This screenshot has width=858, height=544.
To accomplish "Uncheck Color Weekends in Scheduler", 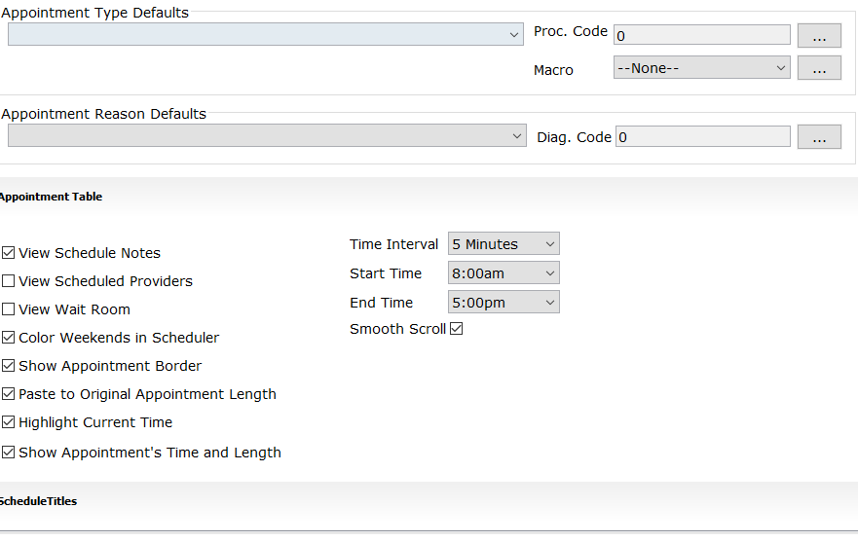I will pos(9,338).
